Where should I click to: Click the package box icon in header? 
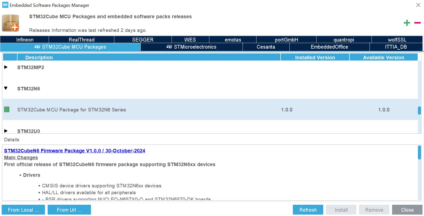pos(11,23)
